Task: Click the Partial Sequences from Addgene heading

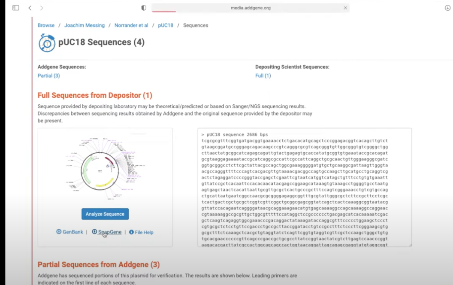Action: click(99, 264)
